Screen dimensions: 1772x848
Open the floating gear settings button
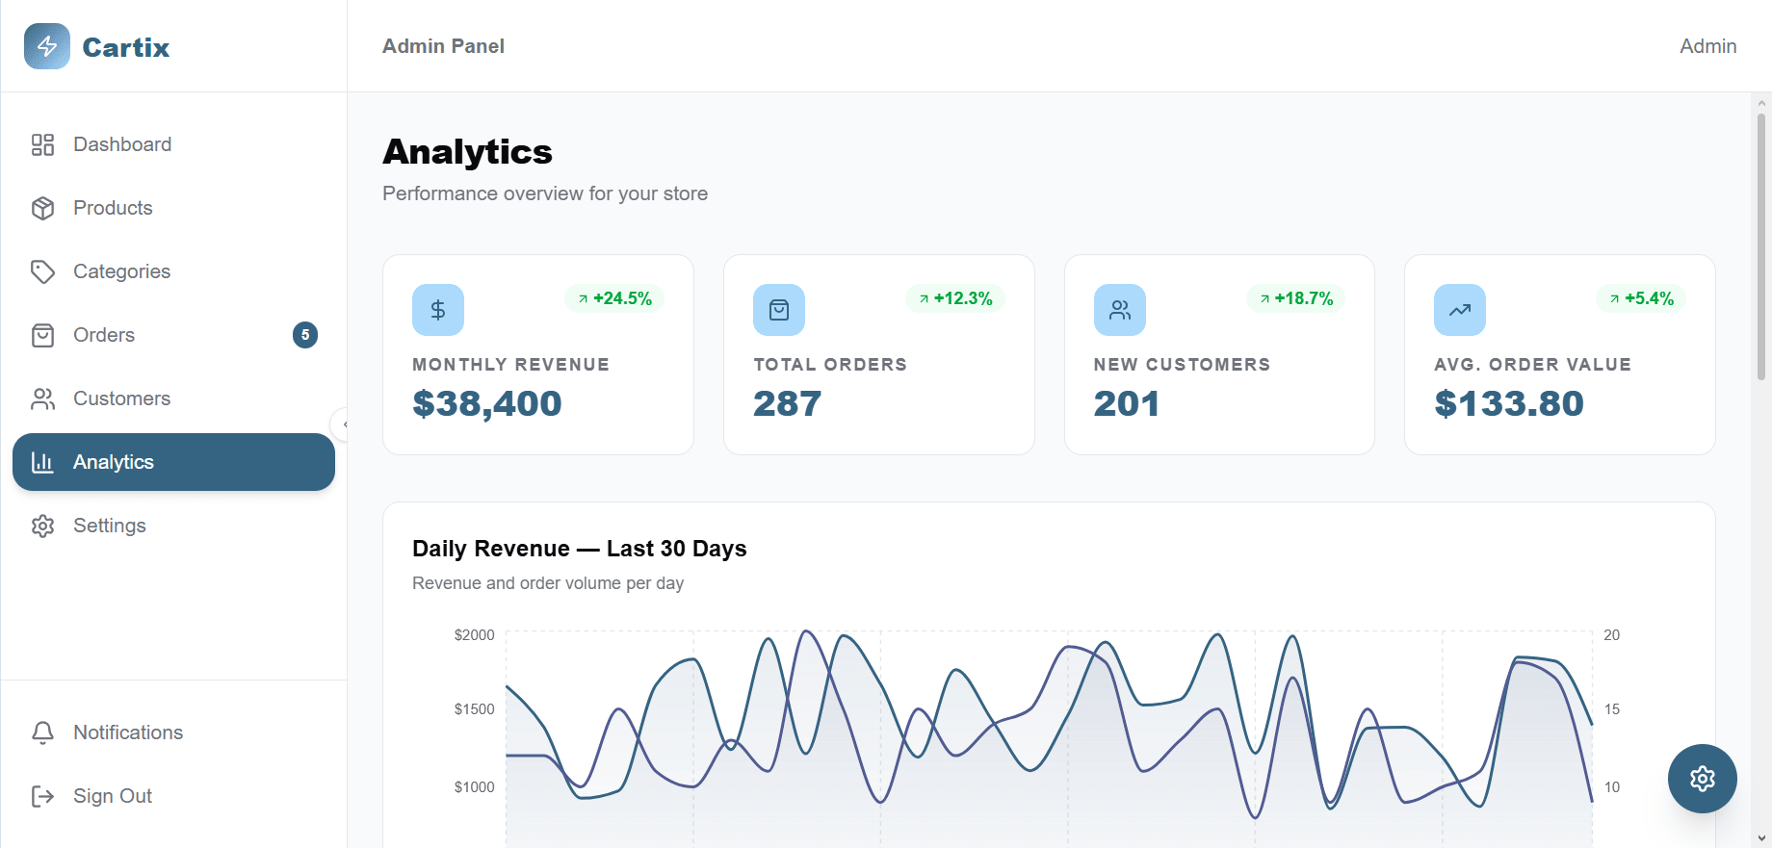[1703, 779]
